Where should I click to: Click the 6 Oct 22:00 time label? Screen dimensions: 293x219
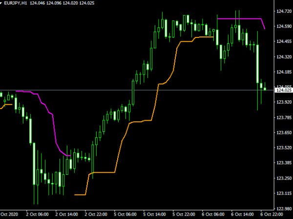point(271,214)
